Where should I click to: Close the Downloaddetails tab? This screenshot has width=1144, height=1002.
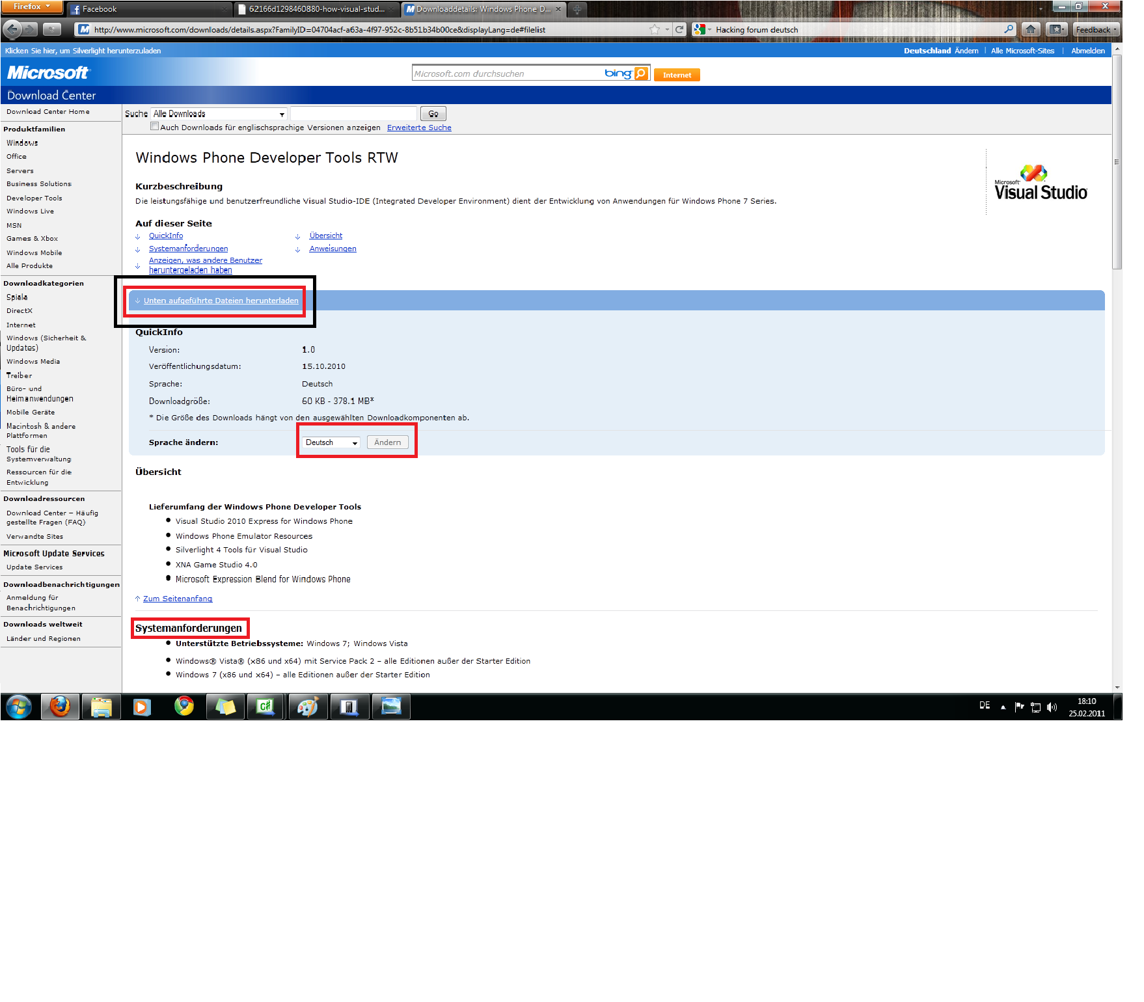point(558,9)
